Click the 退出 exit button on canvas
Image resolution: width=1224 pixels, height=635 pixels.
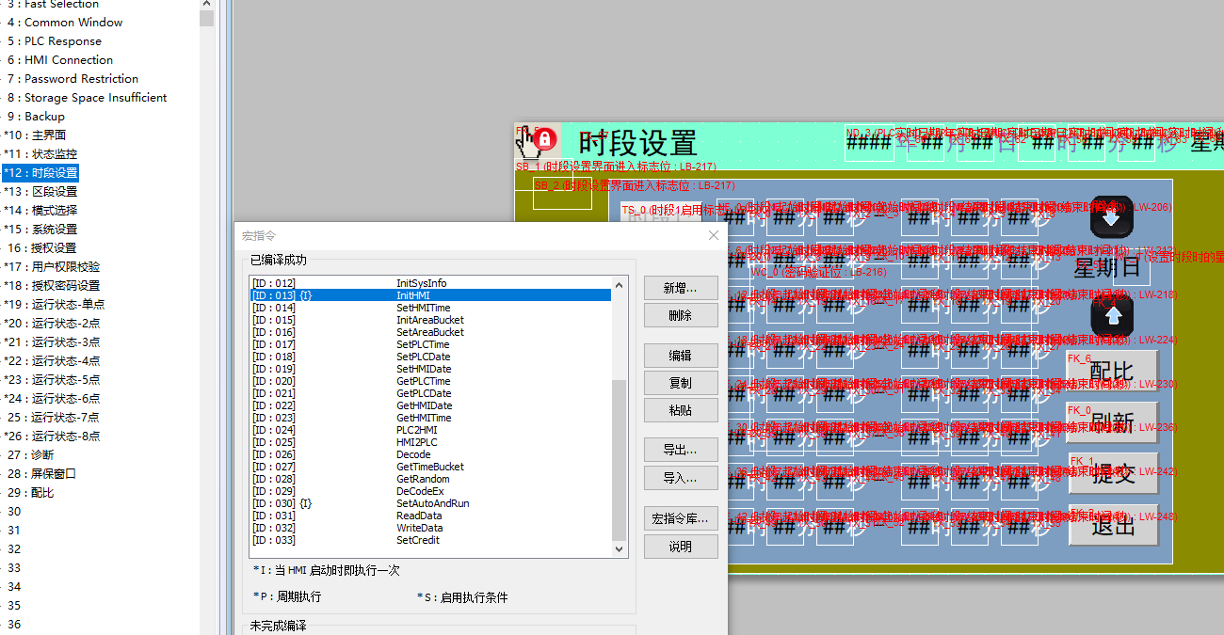(1113, 526)
